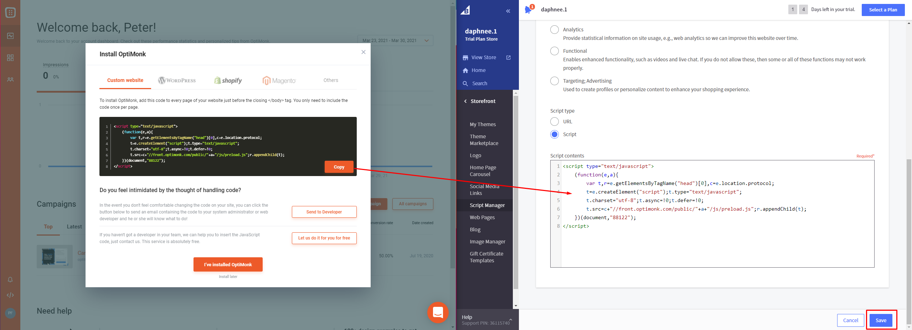The image size is (912, 330).
Task: Click inside the Script contents editor
Action: tap(712, 214)
